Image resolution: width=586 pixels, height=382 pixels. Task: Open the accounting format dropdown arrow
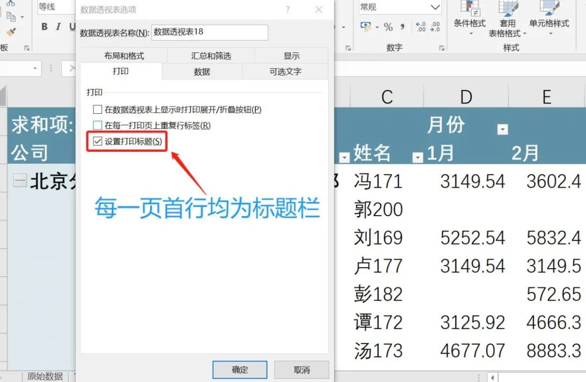coord(377,27)
